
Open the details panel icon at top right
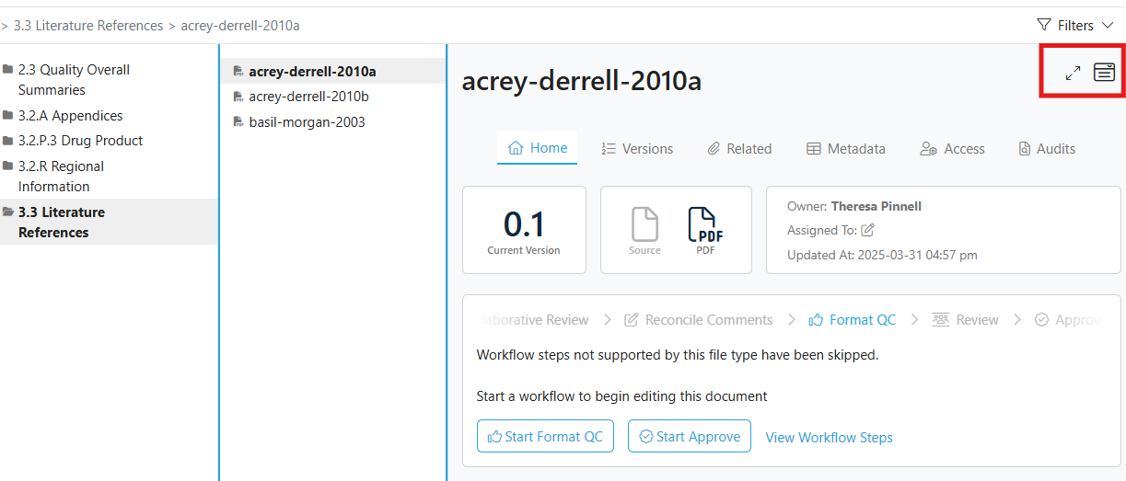point(1104,72)
